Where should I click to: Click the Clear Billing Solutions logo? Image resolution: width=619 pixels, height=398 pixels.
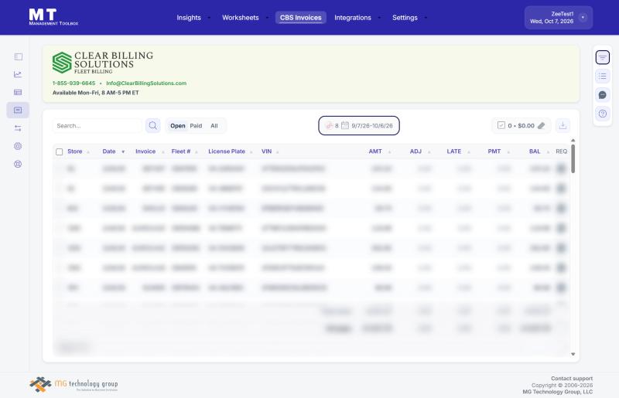(103, 63)
